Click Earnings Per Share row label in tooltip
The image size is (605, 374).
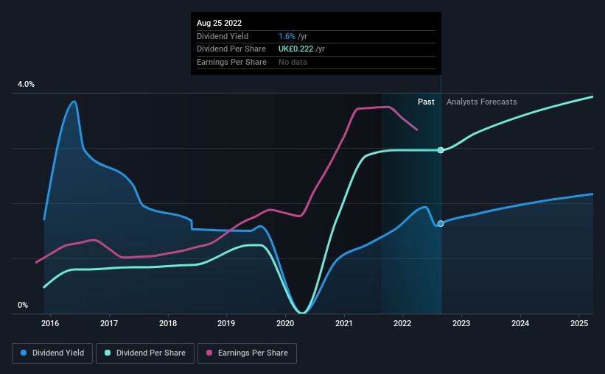[231, 62]
